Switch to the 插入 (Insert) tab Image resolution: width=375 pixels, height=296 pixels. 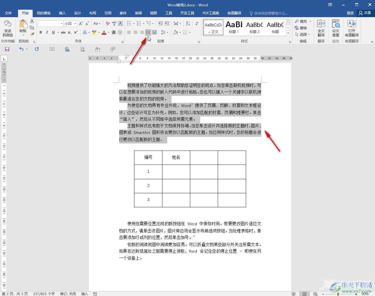[62, 13]
